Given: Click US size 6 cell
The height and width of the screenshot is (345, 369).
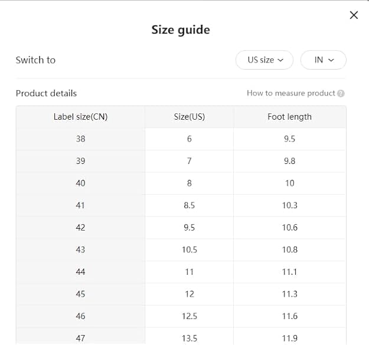Looking at the screenshot, I should [x=189, y=139].
